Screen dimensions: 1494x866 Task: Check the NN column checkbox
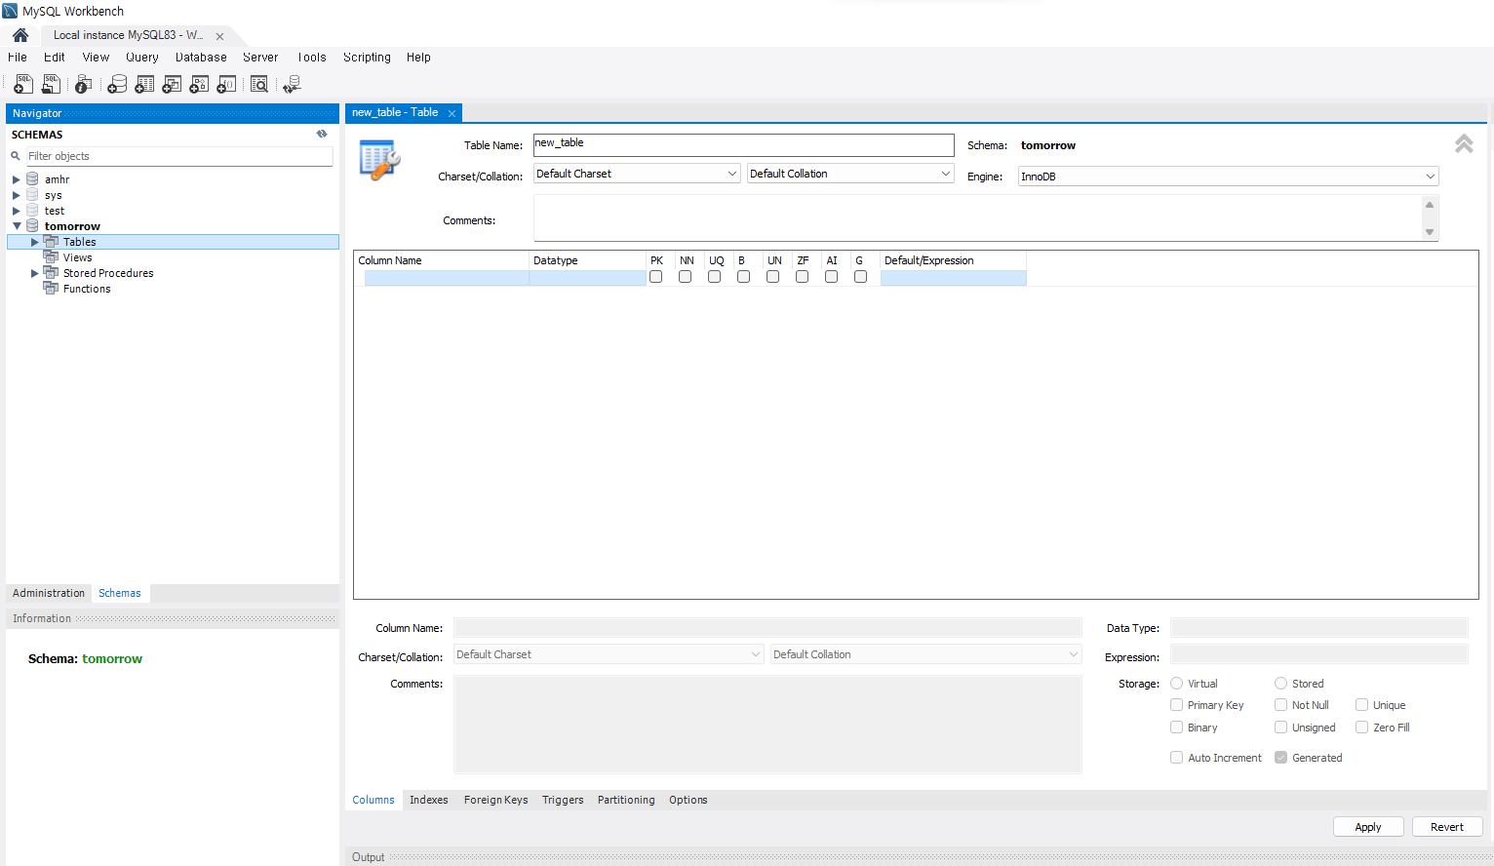click(x=686, y=277)
